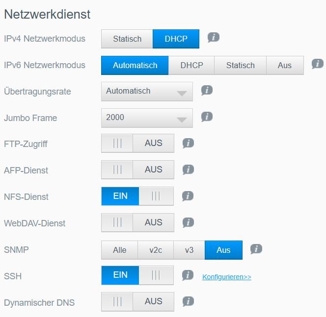
Task: Click info icon next to IPv4 Netzwerkmodus
Action: pyautogui.click(x=213, y=37)
